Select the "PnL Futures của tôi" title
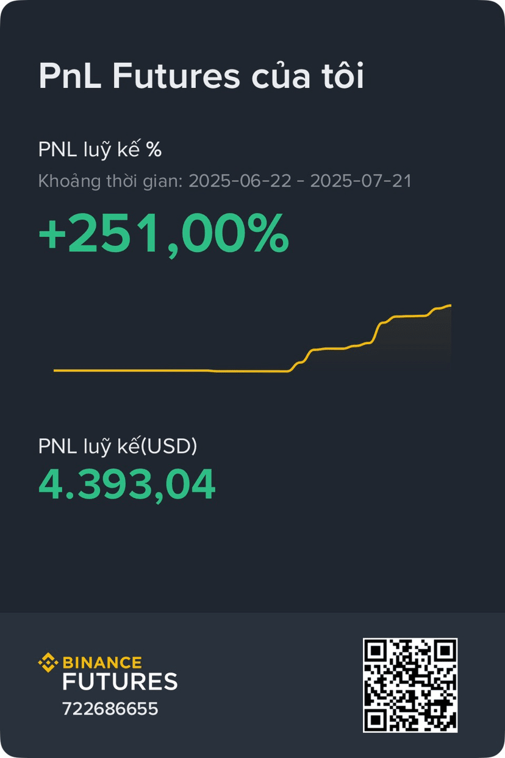Viewport: 505px width, 758px height. point(201,78)
